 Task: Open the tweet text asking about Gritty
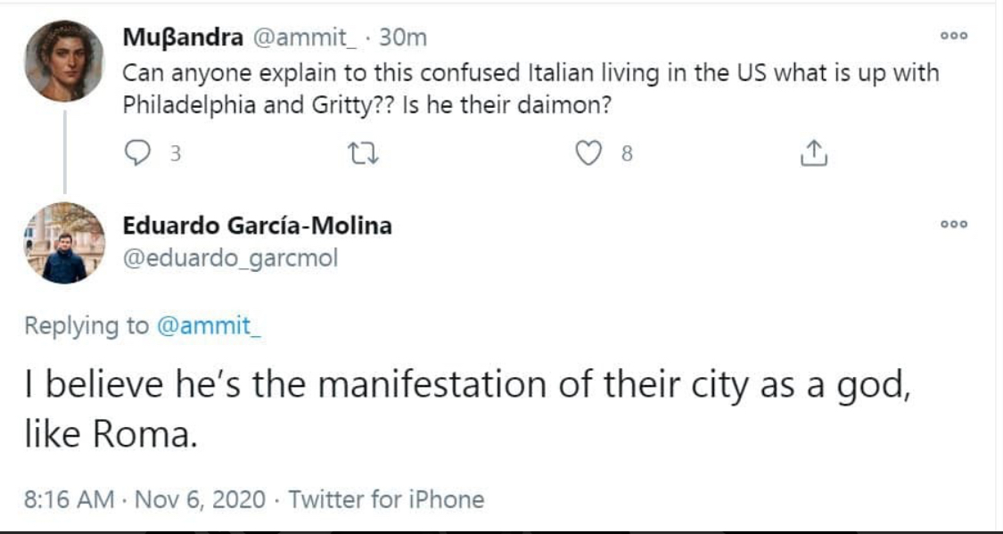(x=530, y=88)
